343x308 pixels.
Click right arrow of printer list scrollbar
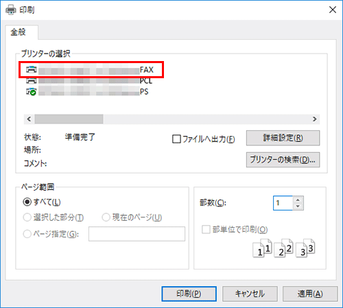click(x=315, y=119)
